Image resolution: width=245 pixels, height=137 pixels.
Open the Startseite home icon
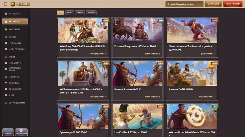pos(6,29)
